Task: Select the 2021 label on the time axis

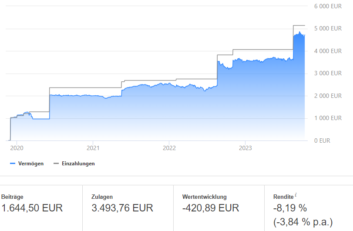Action: click(x=93, y=148)
